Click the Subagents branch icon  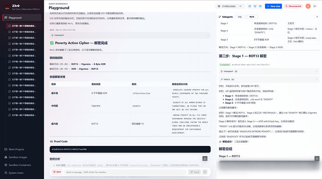[220, 17]
